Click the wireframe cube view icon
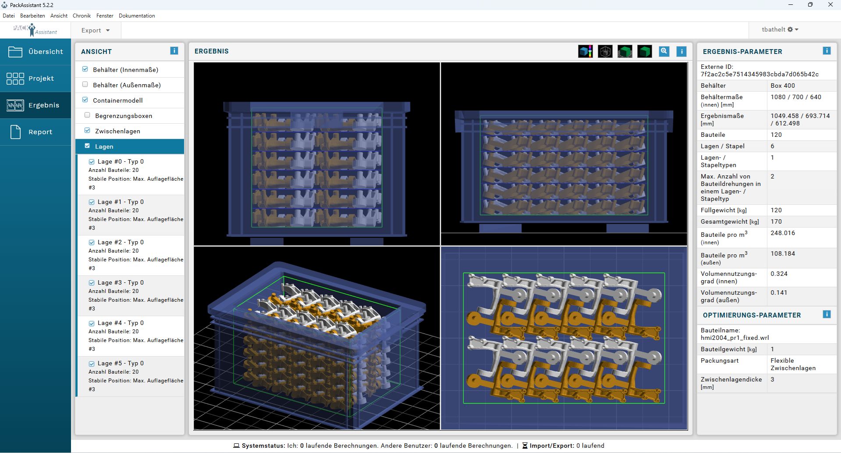841x453 pixels. tap(605, 51)
